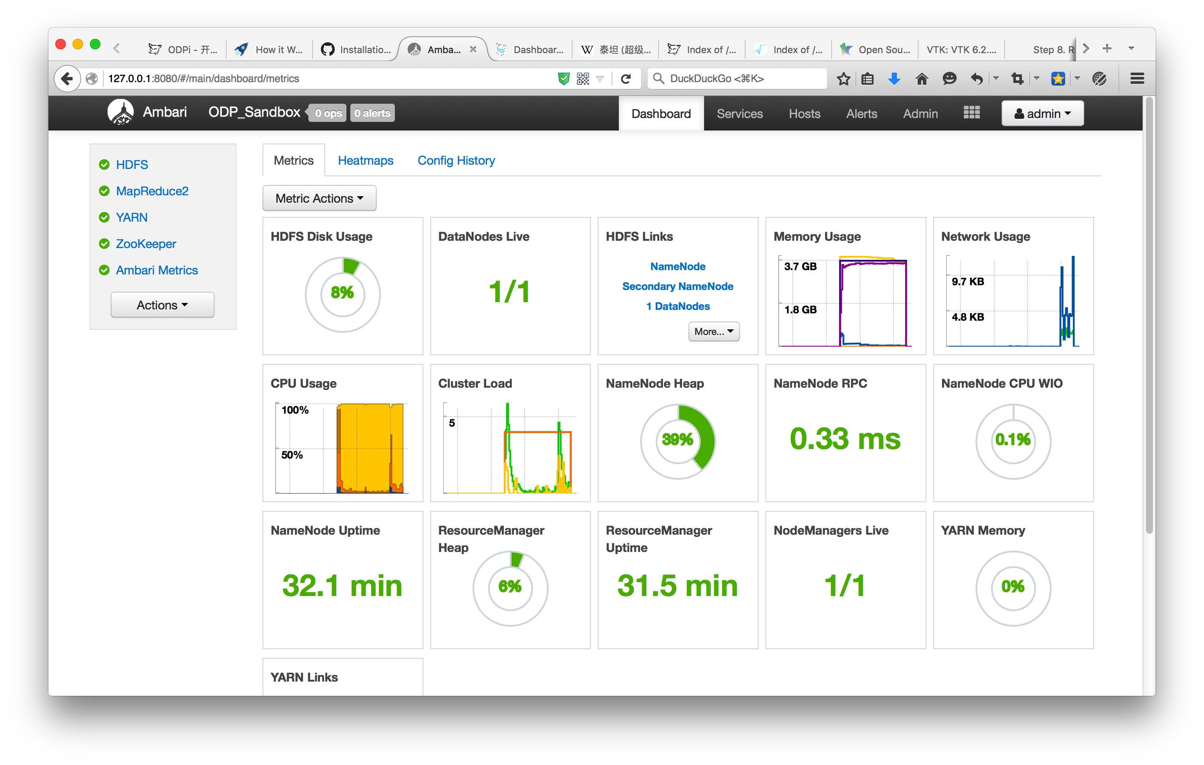
Task: Switch to the Heatmaps tab
Action: click(365, 160)
